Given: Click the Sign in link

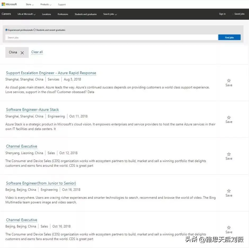Looking at the screenshot, I should click(222, 14).
